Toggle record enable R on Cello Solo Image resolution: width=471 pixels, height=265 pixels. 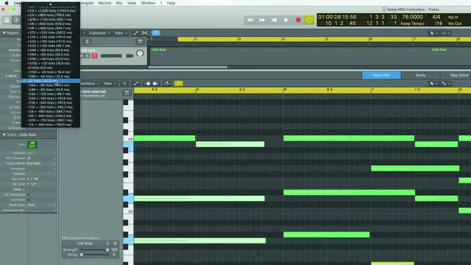coord(95,56)
